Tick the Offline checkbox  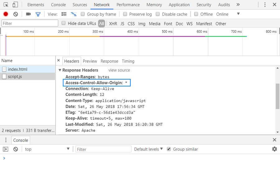pos(196,14)
